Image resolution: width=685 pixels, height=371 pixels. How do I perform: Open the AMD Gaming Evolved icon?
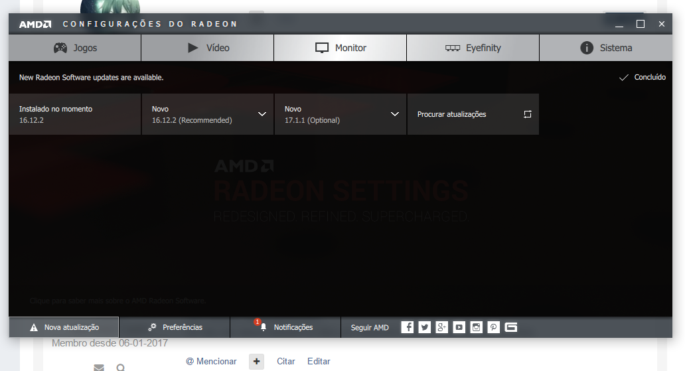(511, 327)
